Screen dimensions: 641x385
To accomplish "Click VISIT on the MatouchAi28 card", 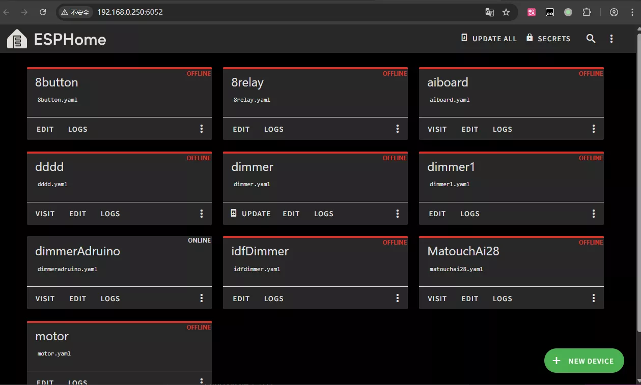I will (x=437, y=299).
